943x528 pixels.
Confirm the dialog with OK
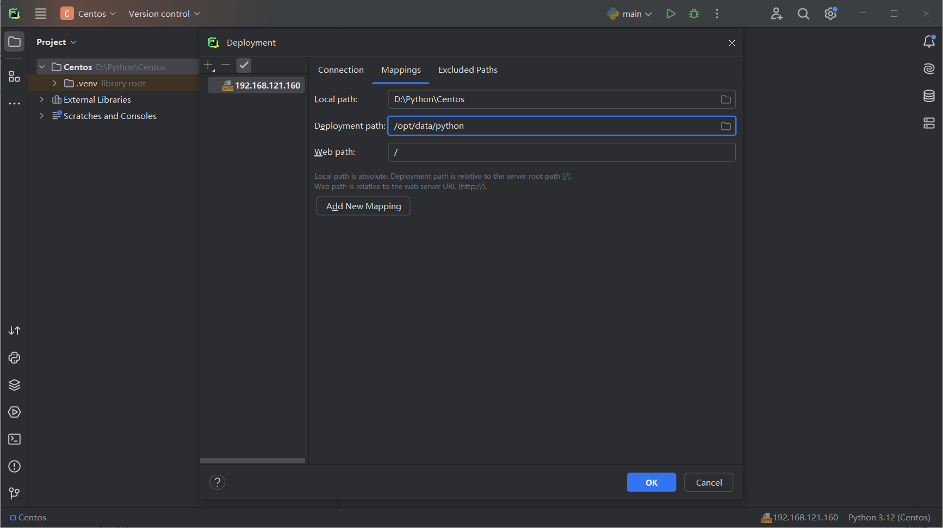[x=652, y=482]
